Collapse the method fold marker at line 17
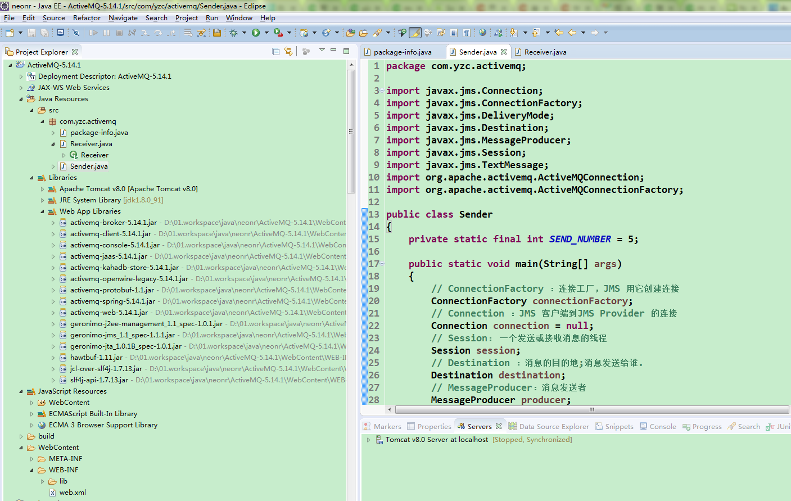791x501 pixels. coord(382,264)
